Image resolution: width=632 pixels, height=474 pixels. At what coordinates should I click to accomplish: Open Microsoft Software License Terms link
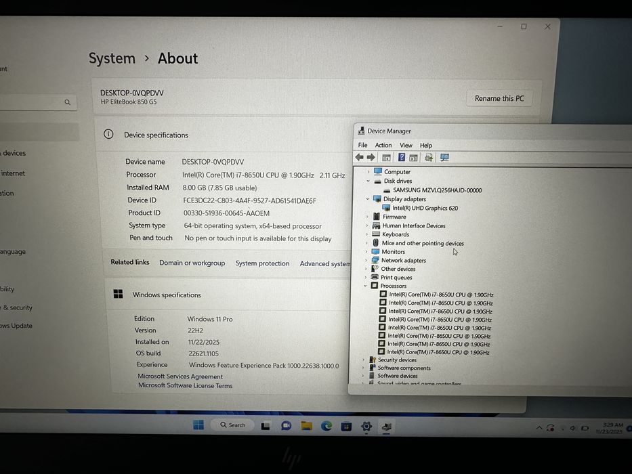pos(186,385)
